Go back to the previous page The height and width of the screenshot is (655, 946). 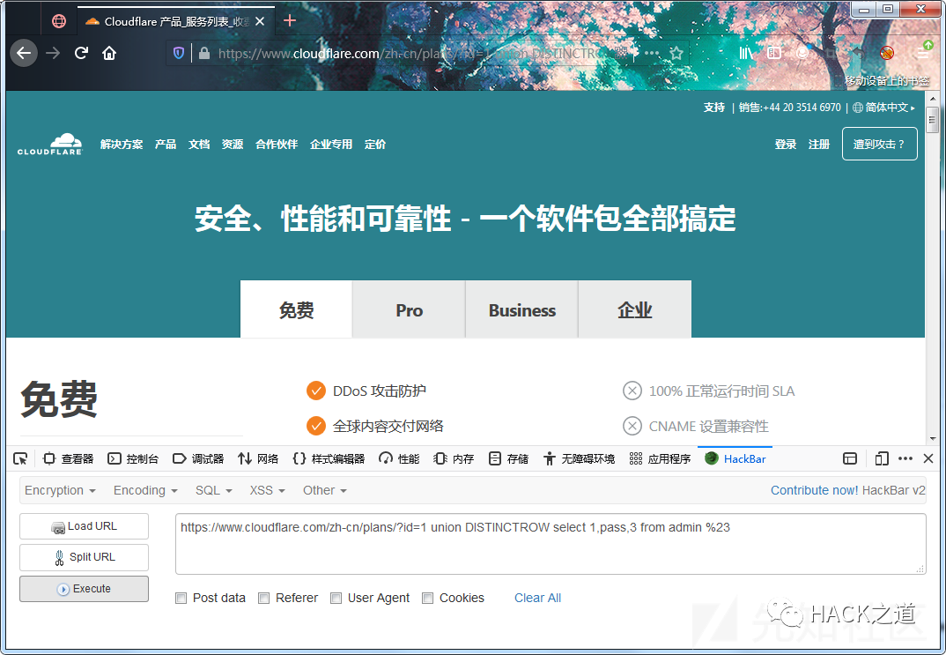click(x=24, y=53)
